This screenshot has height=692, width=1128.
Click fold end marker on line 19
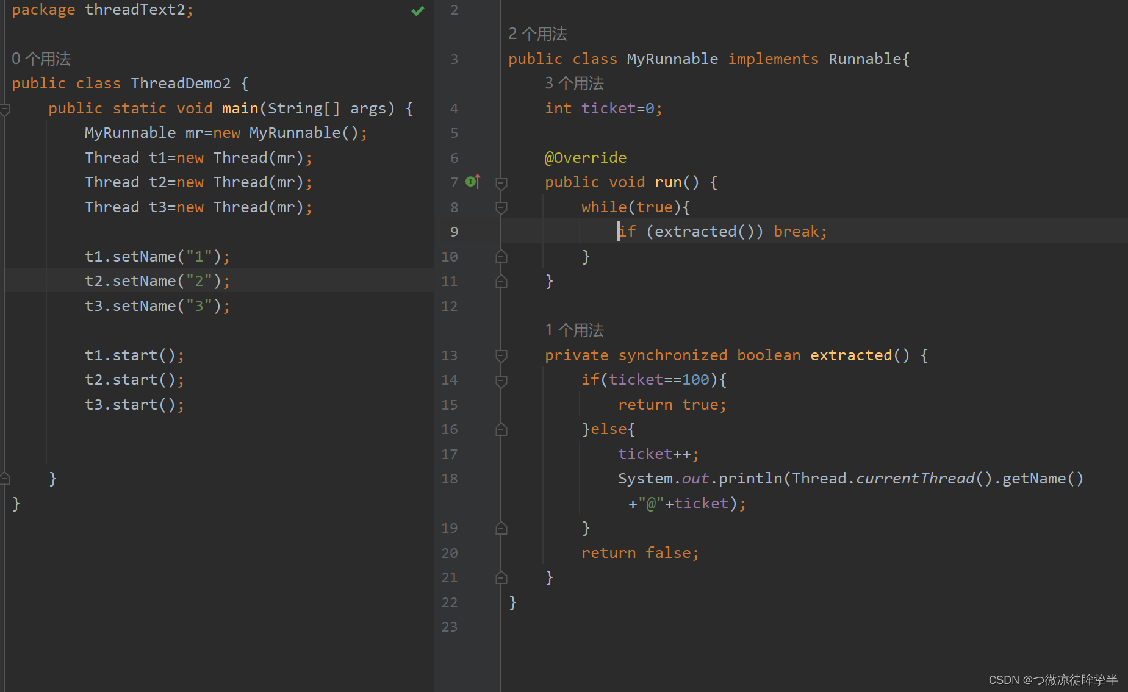pyautogui.click(x=501, y=528)
